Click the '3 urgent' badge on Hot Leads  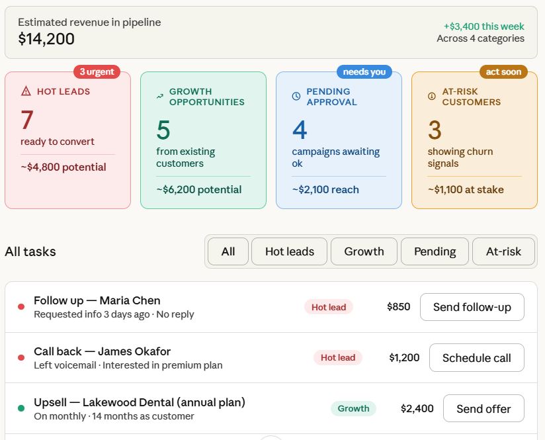97,71
